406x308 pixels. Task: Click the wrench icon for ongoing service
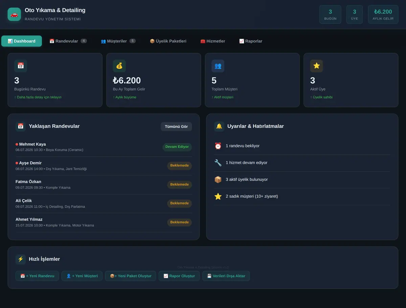(x=218, y=163)
